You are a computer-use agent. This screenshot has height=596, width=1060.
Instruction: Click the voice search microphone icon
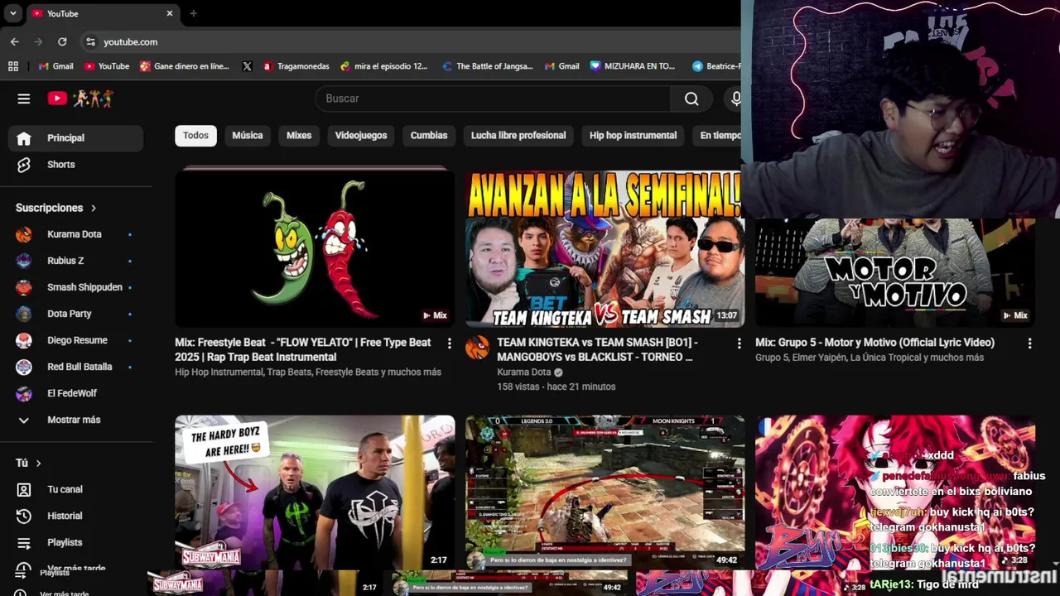(x=735, y=99)
